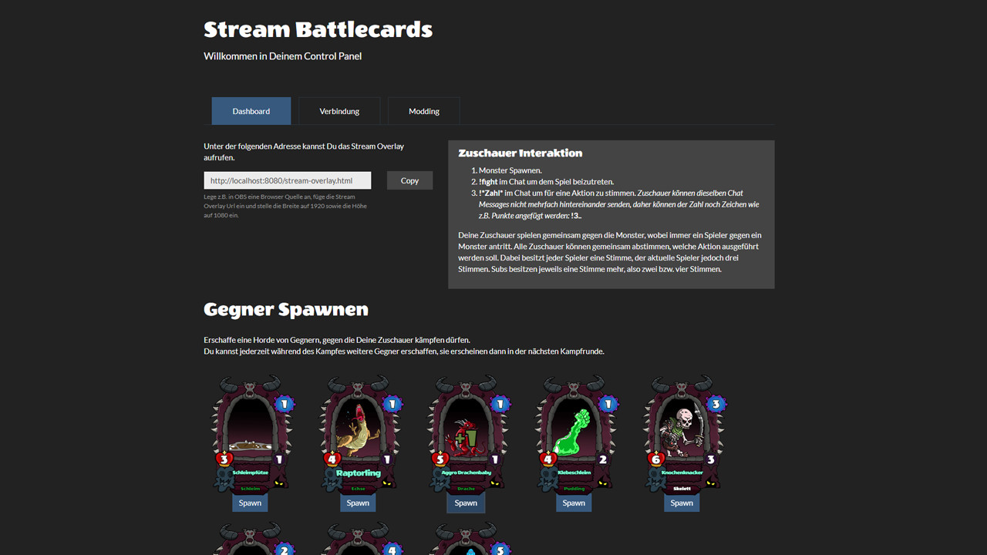Switch to the Verbindung tab

pos(339,110)
